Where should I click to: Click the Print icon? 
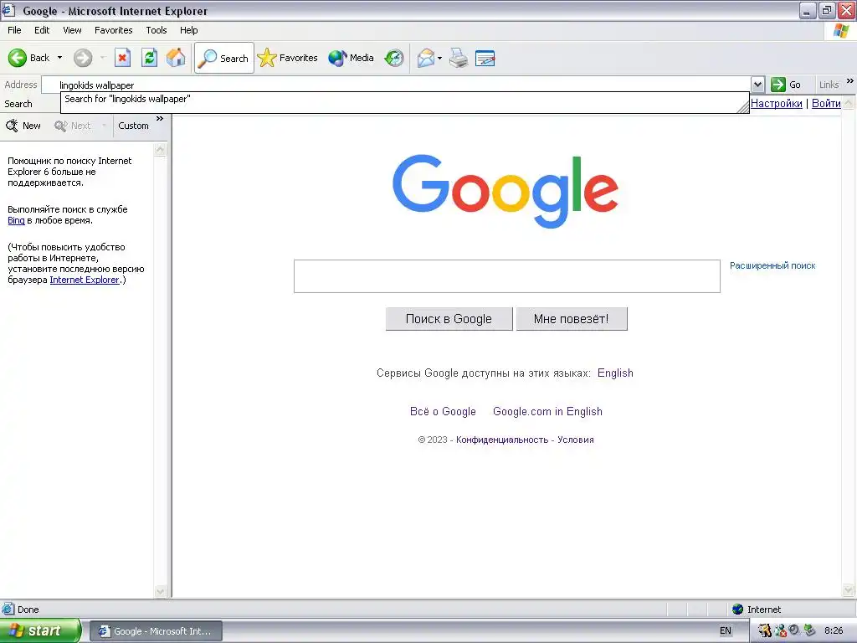point(459,58)
